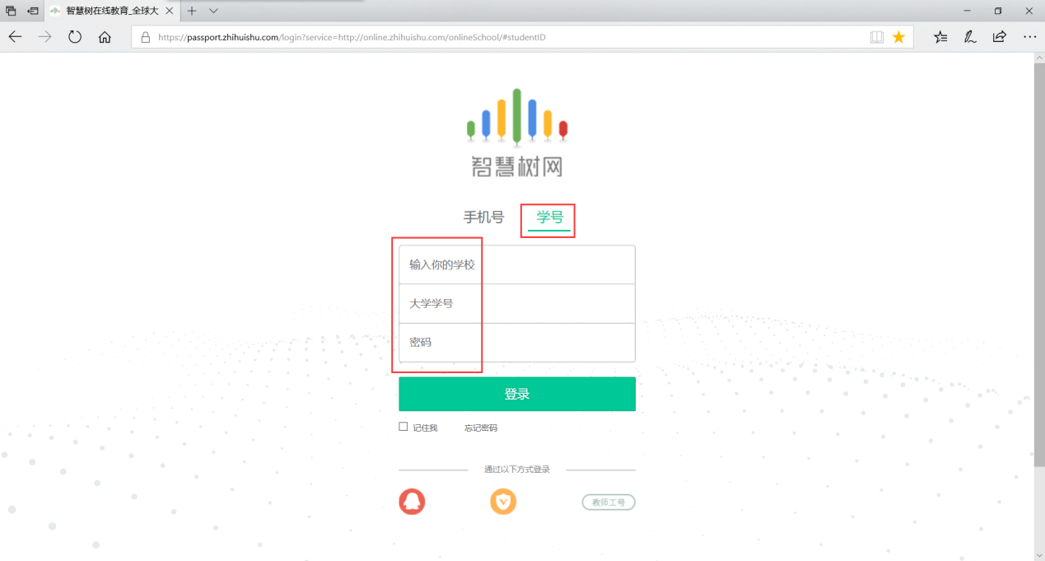Click the 教师工号 login button

pyautogui.click(x=609, y=503)
